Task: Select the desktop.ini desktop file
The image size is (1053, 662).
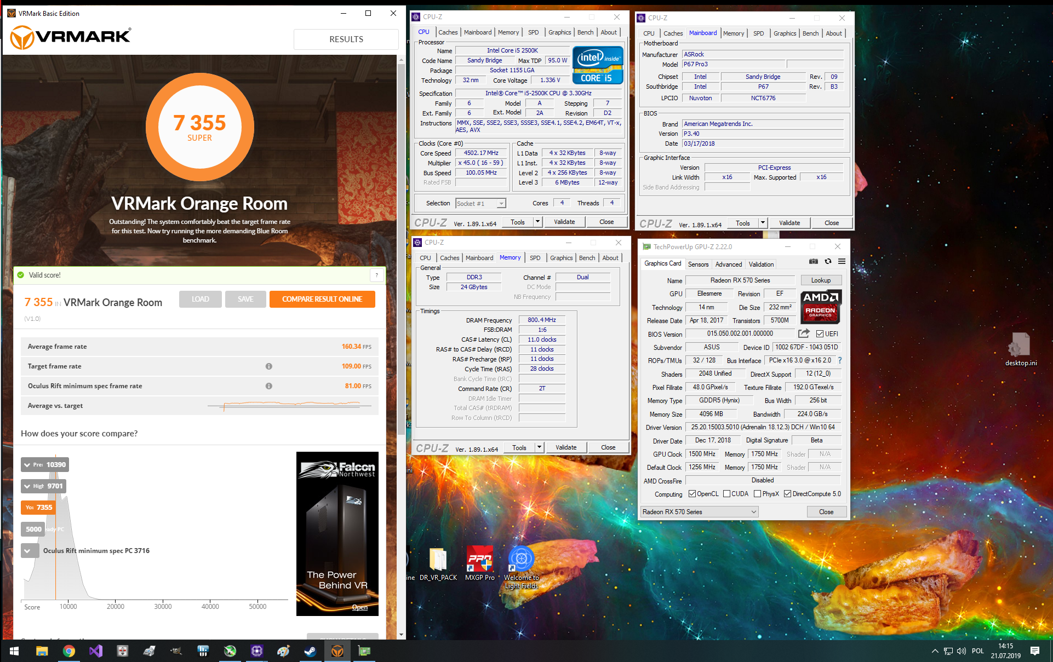Action: 1021,349
